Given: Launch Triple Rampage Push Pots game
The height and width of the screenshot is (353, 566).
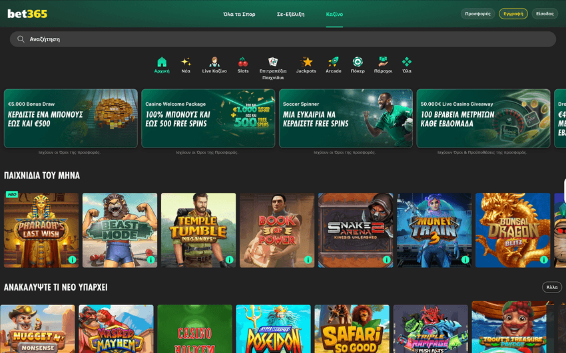Looking at the screenshot, I should [x=431, y=329].
